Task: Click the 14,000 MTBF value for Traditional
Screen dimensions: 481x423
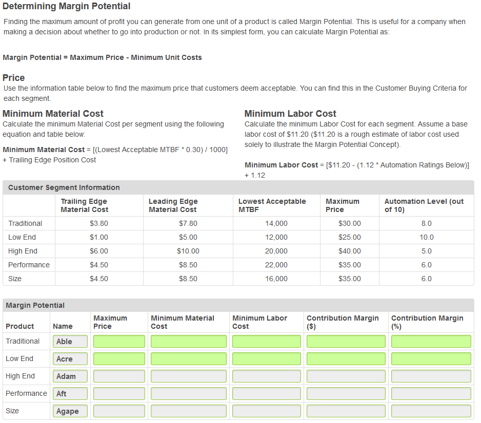Action: point(276,223)
